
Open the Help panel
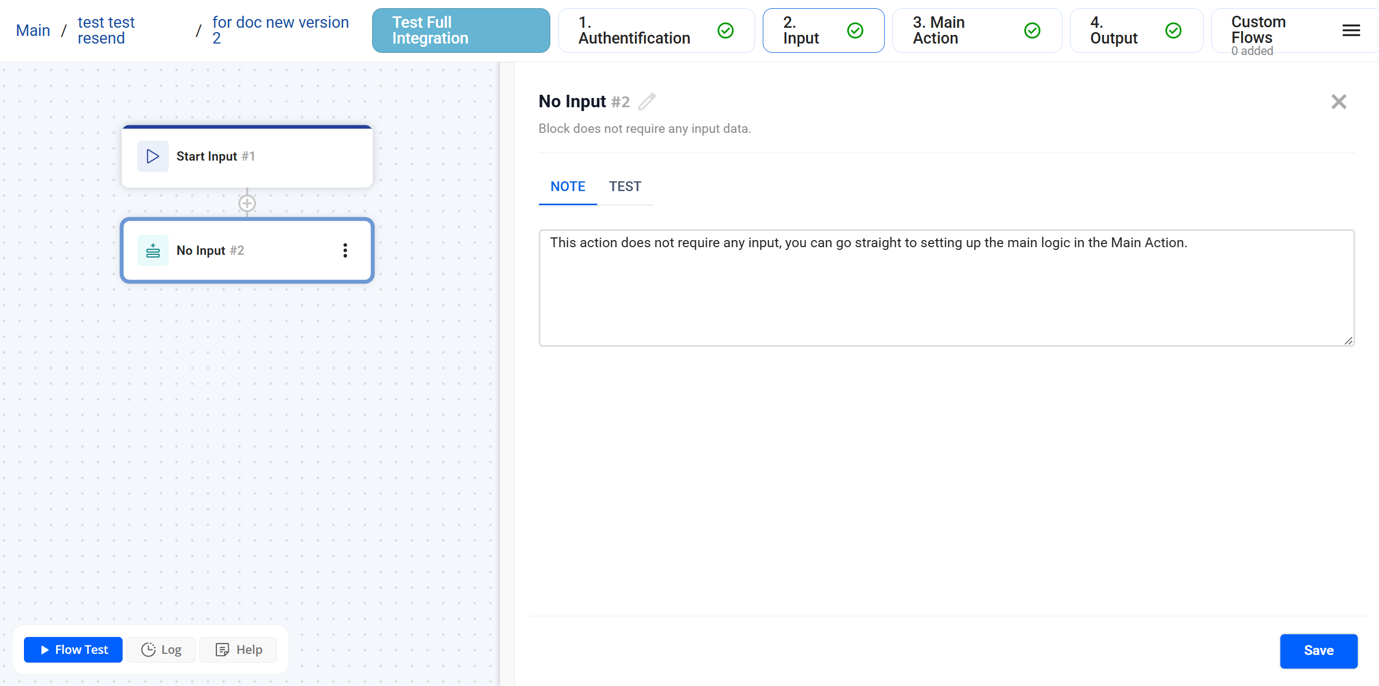(239, 650)
